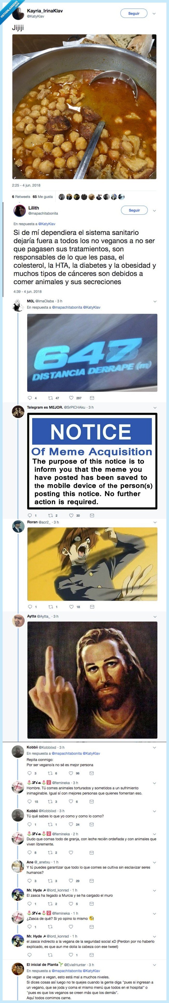Follow Kayria_IrinaKlav with the Seguir button
Screen dimensions: 169x1003
pos(134,13)
